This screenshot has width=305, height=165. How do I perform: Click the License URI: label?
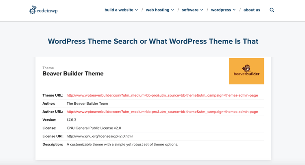point(53,136)
